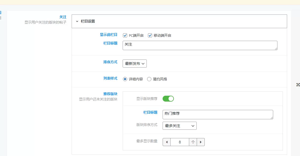The width and height of the screenshot is (300, 156).
Task: Select the 简约风格 list style
Action: tap(149, 79)
